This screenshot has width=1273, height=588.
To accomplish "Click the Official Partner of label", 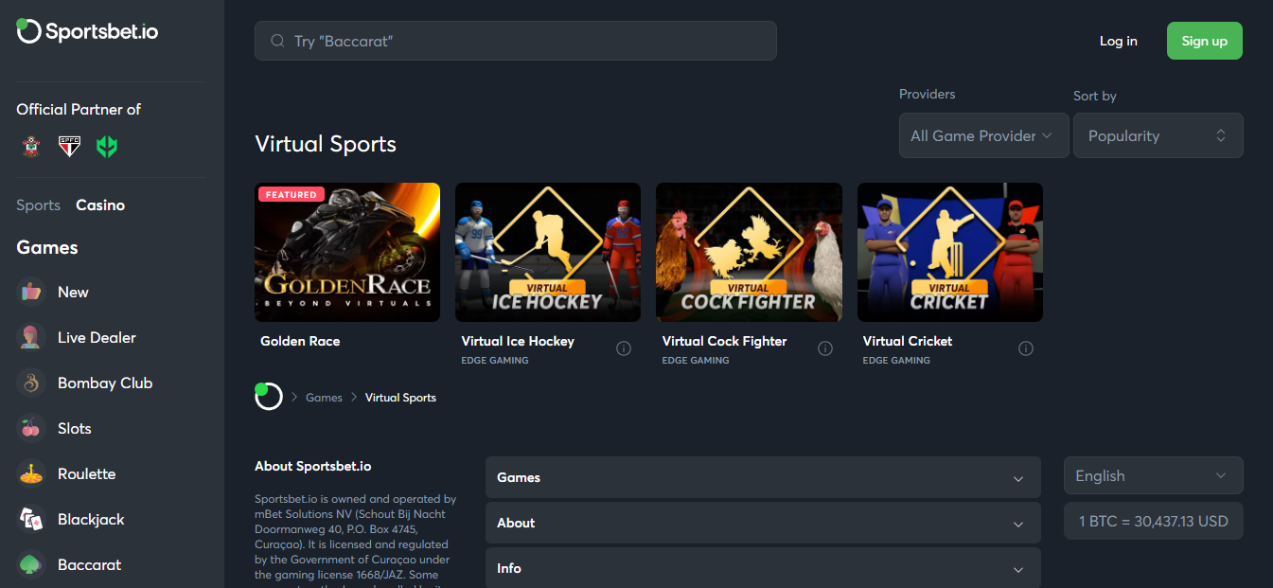I will [x=79, y=110].
